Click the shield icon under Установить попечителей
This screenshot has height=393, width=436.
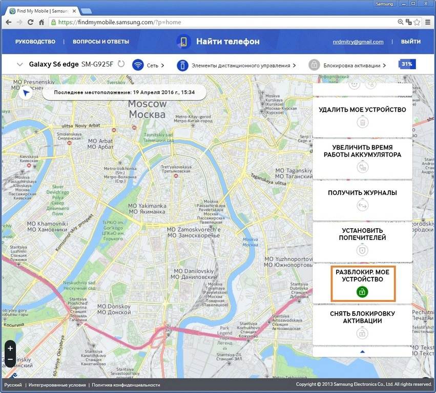[x=362, y=250]
